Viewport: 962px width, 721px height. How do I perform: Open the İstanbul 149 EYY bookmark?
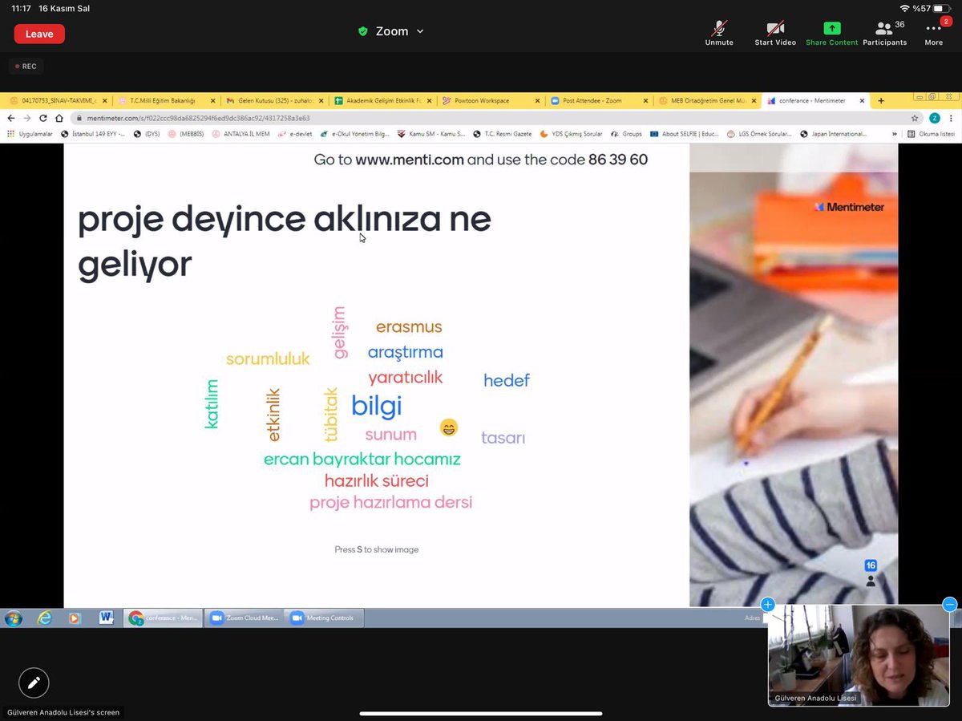(92, 134)
